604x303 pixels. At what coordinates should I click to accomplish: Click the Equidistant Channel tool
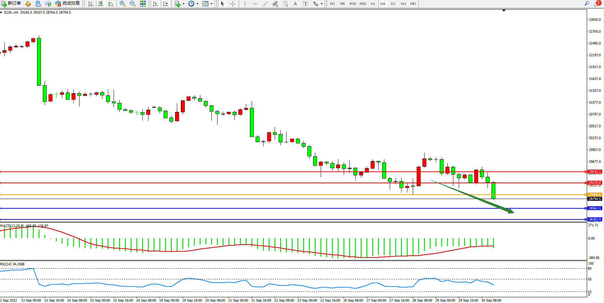point(275,4)
